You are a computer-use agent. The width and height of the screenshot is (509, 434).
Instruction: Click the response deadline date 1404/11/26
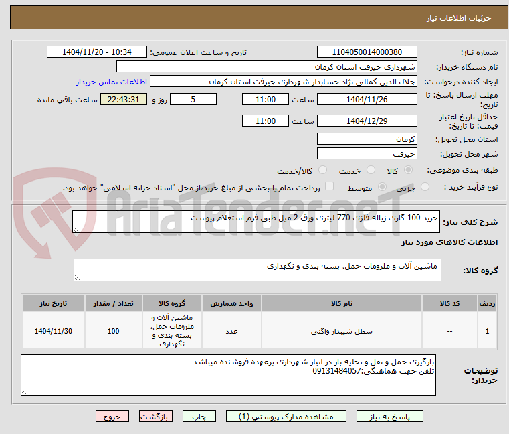point(367,100)
